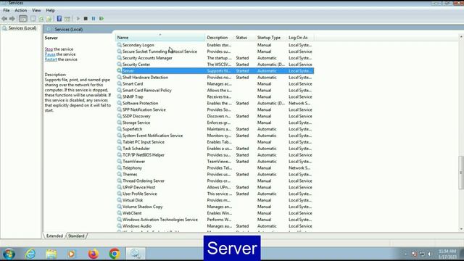Open the blue Help toolbar icon
Image resolution: width=464 pixels, height=261 pixels.
pyautogui.click(x=59, y=19)
